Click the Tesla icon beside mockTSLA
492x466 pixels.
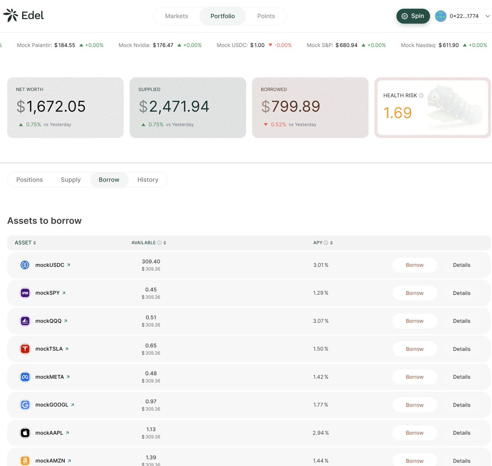(x=25, y=349)
